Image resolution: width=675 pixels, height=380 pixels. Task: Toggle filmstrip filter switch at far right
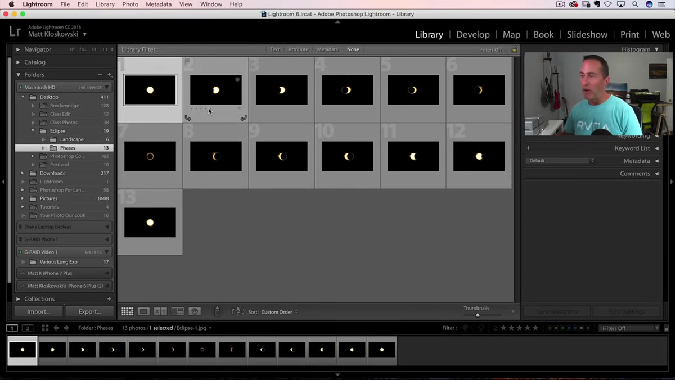666,328
